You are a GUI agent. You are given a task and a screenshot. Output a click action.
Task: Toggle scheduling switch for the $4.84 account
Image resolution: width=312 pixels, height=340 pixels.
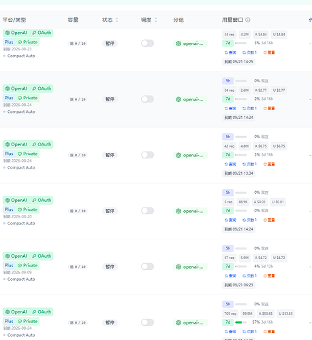click(147, 44)
